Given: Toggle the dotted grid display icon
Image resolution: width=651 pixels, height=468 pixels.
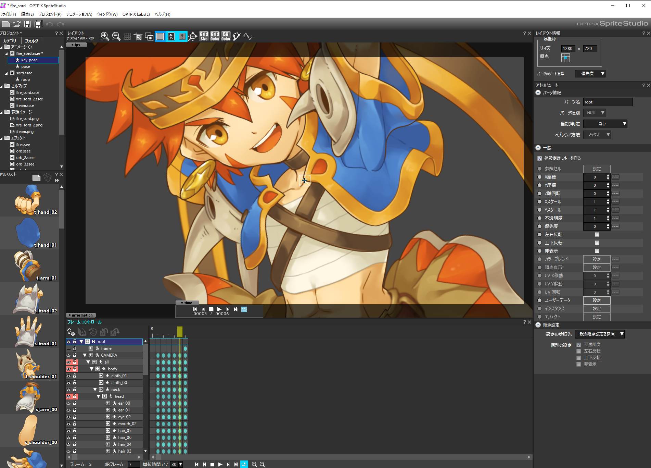Looking at the screenshot, I should click(127, 36).
